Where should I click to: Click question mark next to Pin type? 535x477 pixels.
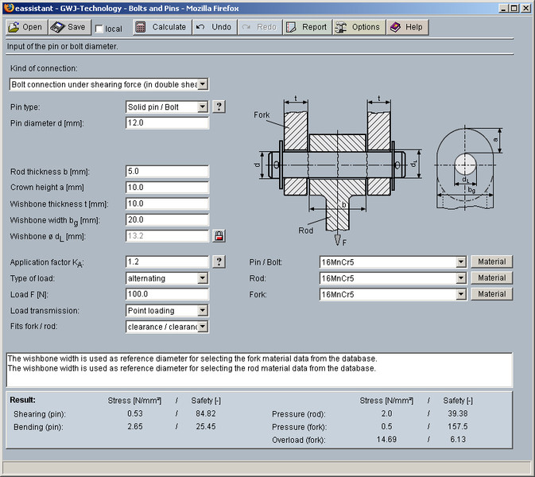pyautogui.click(x=219, y=107)
